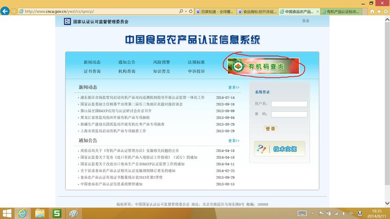Open notice 国家认监委关于发布《进口有机产品入境验证工作指南》
The image size is (390, 219).
(x=139, y=157)
